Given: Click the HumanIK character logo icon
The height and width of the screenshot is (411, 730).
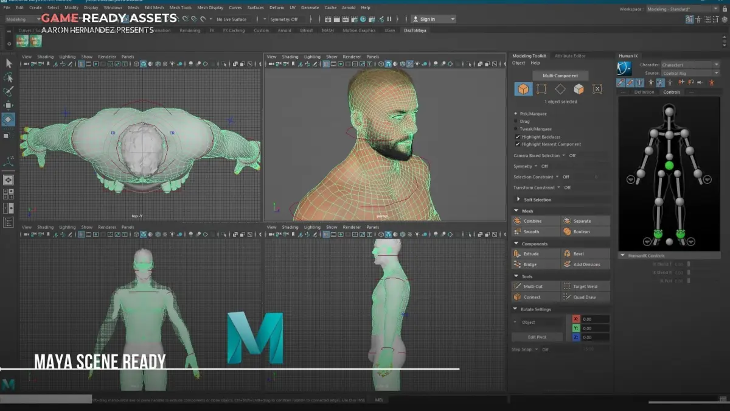Looking at the screenshot, I should 625,68.
